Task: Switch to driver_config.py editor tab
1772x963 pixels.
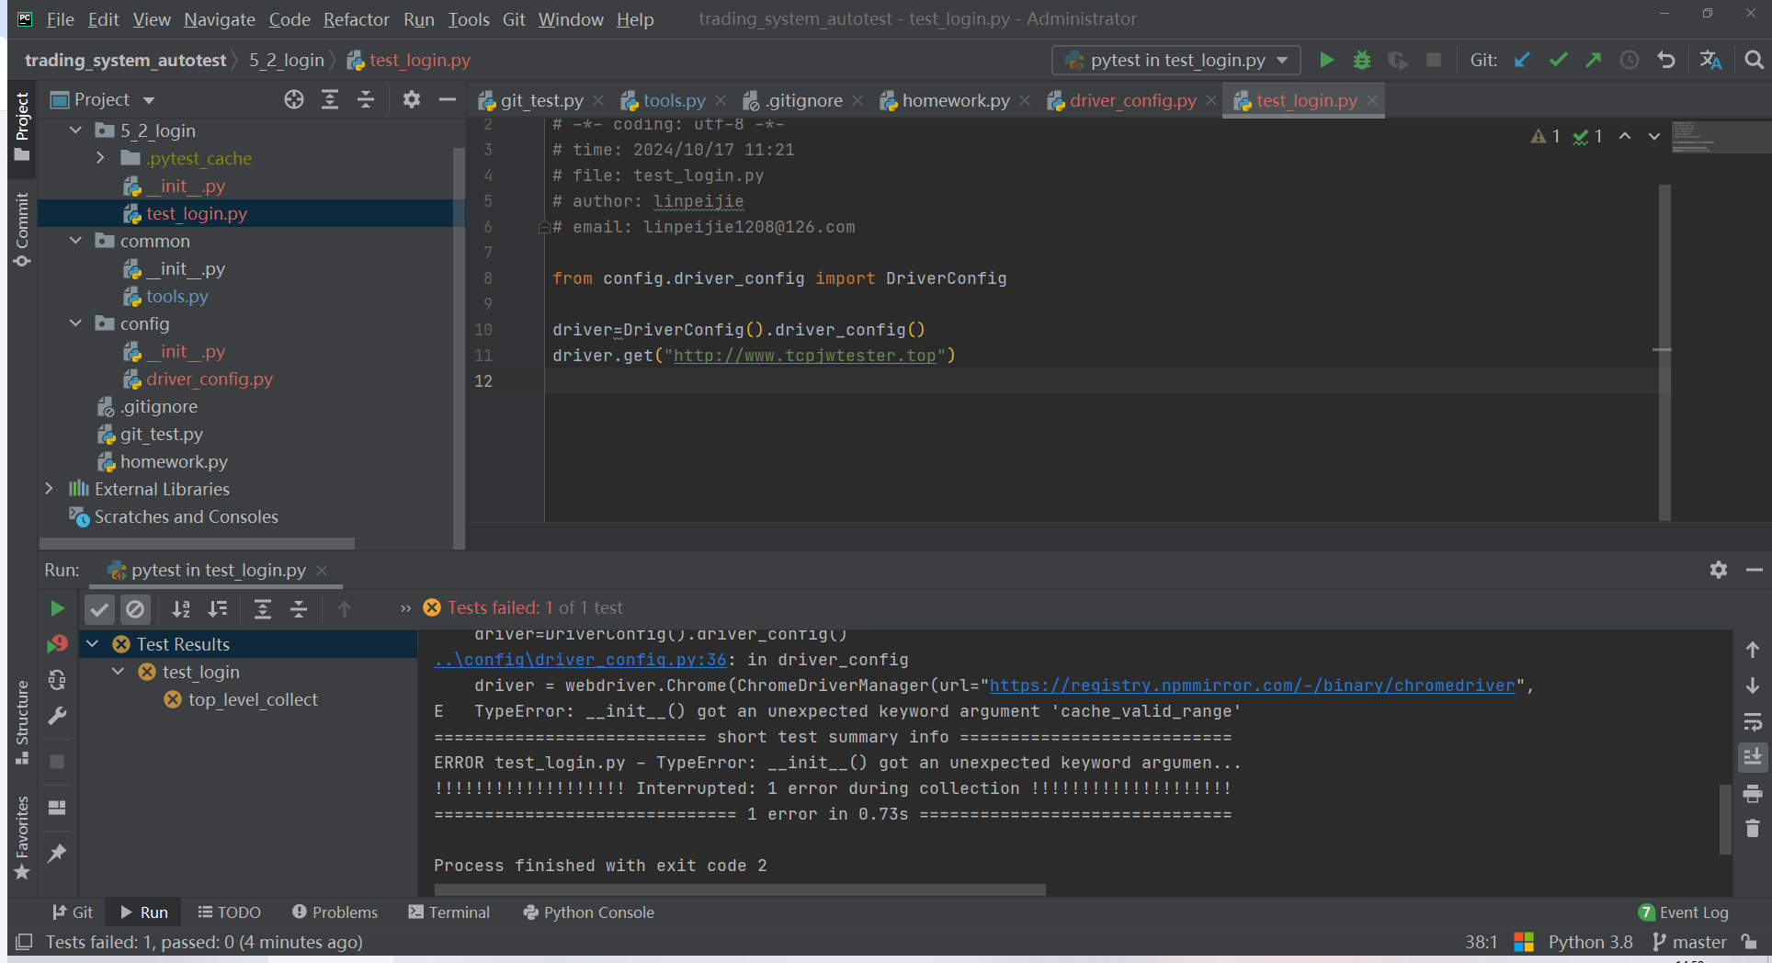Action: click(x=1132, y=101)
